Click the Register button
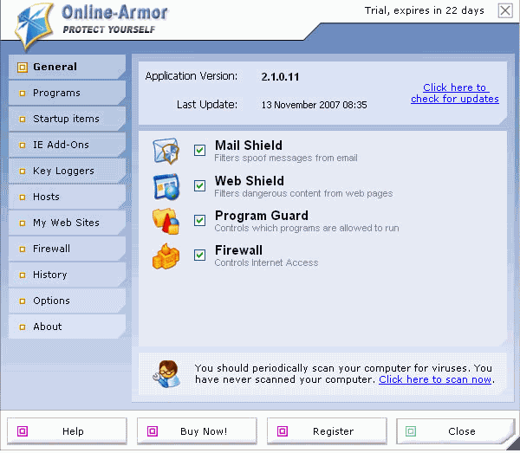 327,431
